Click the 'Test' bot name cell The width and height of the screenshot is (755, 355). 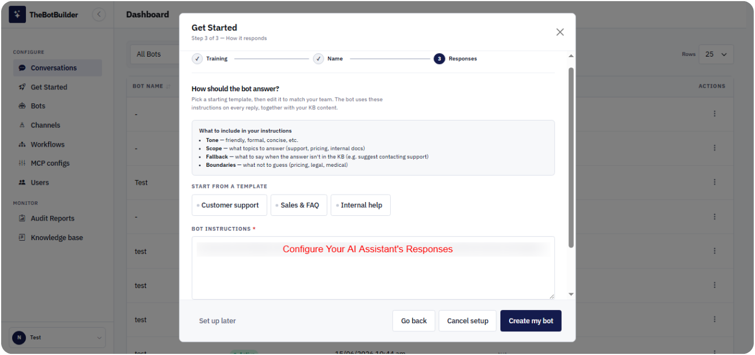pyautogui.click(x=141, y=182)
